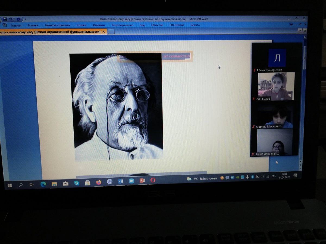The height and width of the screenshot is (244, 326).
Task: Open the Office Tab tab list dropdown
Action: click(x=300, y=31)
